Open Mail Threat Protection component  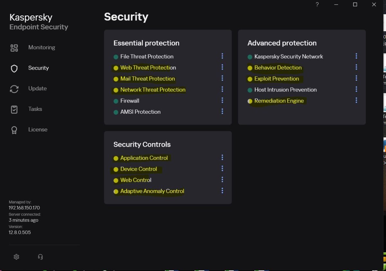pyautogui.click(x=147, y=79)
